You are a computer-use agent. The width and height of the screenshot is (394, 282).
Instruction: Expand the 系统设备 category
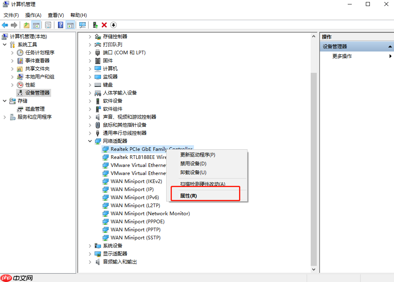point(90,246)
